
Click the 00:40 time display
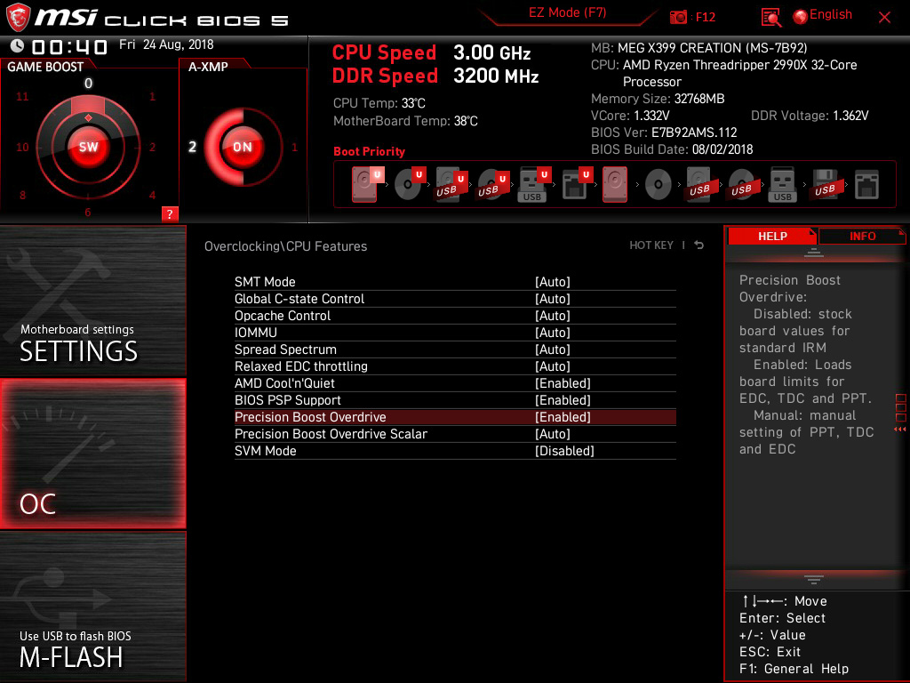coord(69,46)
